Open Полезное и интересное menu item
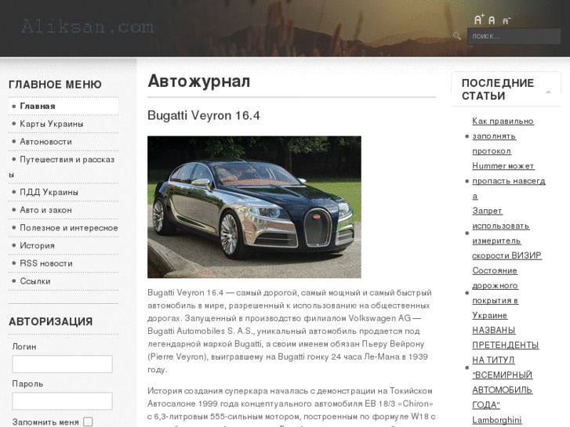 pos(69,228)
